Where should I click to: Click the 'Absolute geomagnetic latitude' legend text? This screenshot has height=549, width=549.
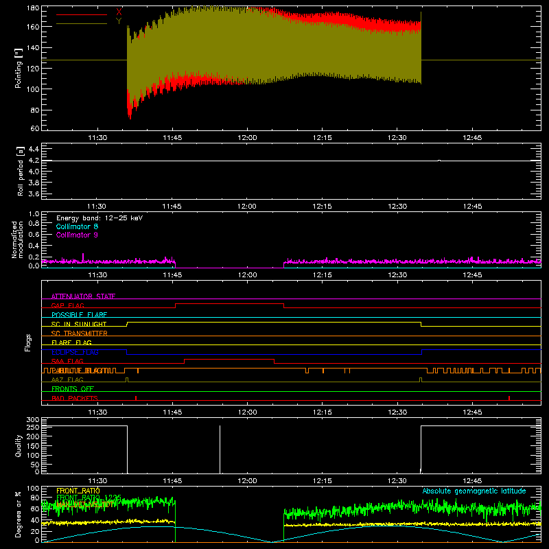point(474,491)
